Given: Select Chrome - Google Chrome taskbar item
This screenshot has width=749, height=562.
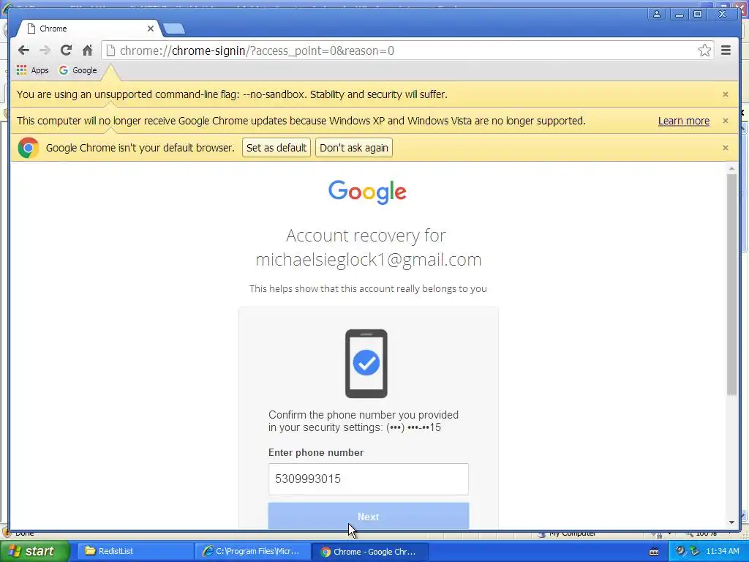Looking at the screenshot, I should [x=369, y=551].
